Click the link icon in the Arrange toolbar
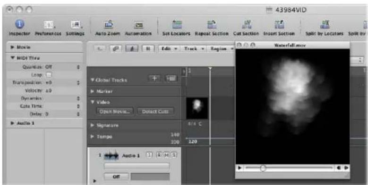Viewport: 368px width, 185px height. pos(116,48)
